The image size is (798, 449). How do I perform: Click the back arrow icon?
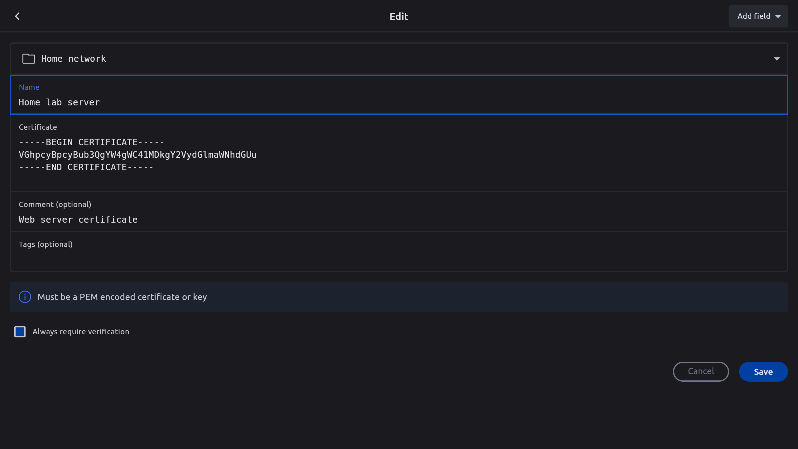(17, 16)
